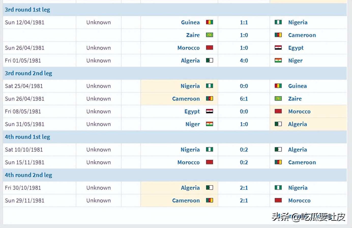Open Guinea team link in 1:1 match
Image resolution: width=352 pixels, height=228 pixels.
tap(190, 22)
